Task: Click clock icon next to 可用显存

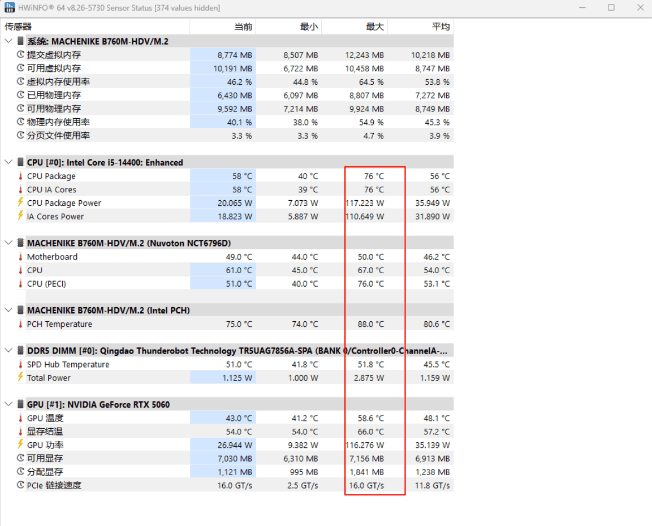Action: point(20,458)
